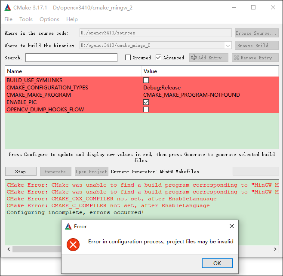Select the ENABLE_PIC row name
The height and width of the screenshot is (276, 283).
[x=22, y=102]
